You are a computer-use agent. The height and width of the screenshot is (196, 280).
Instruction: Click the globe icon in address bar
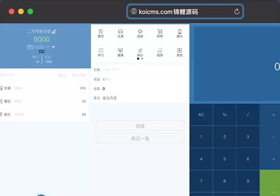tap(134, 11)
